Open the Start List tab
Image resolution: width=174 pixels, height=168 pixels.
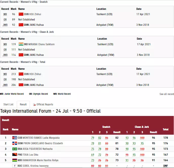8,104
